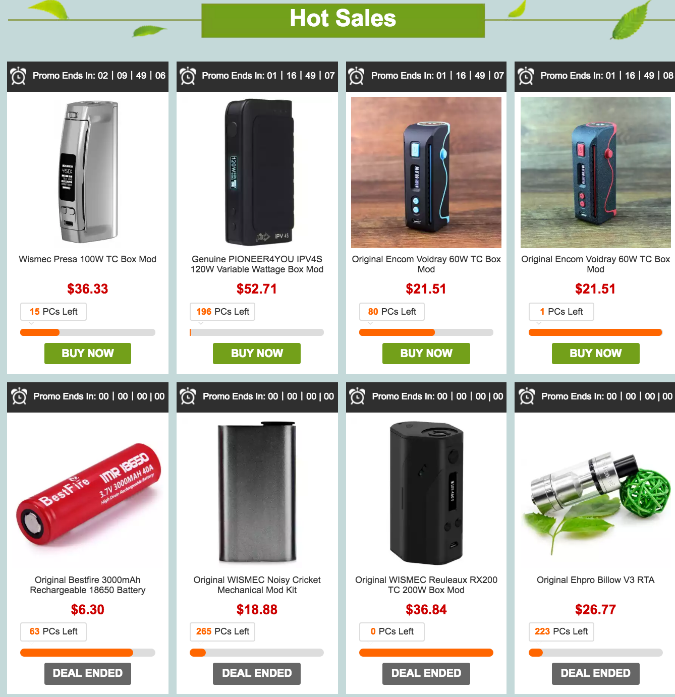Image resolution: width=675 pixels, height=697 pixels.
Task: Open Original Ehpro Billow V3 RTA link
Action: 596,580
